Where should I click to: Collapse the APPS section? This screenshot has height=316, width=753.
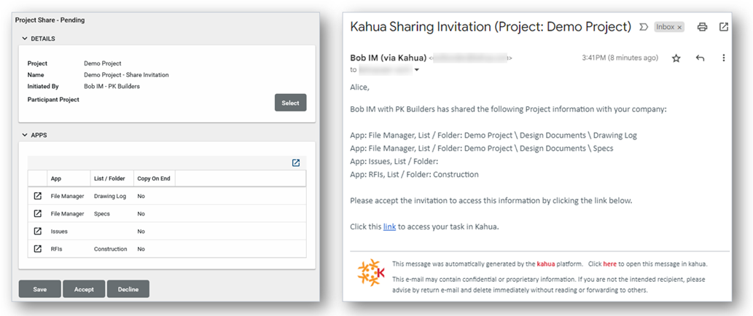(x=25, y=135)
